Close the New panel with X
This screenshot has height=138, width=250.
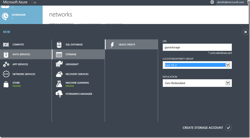246,32
